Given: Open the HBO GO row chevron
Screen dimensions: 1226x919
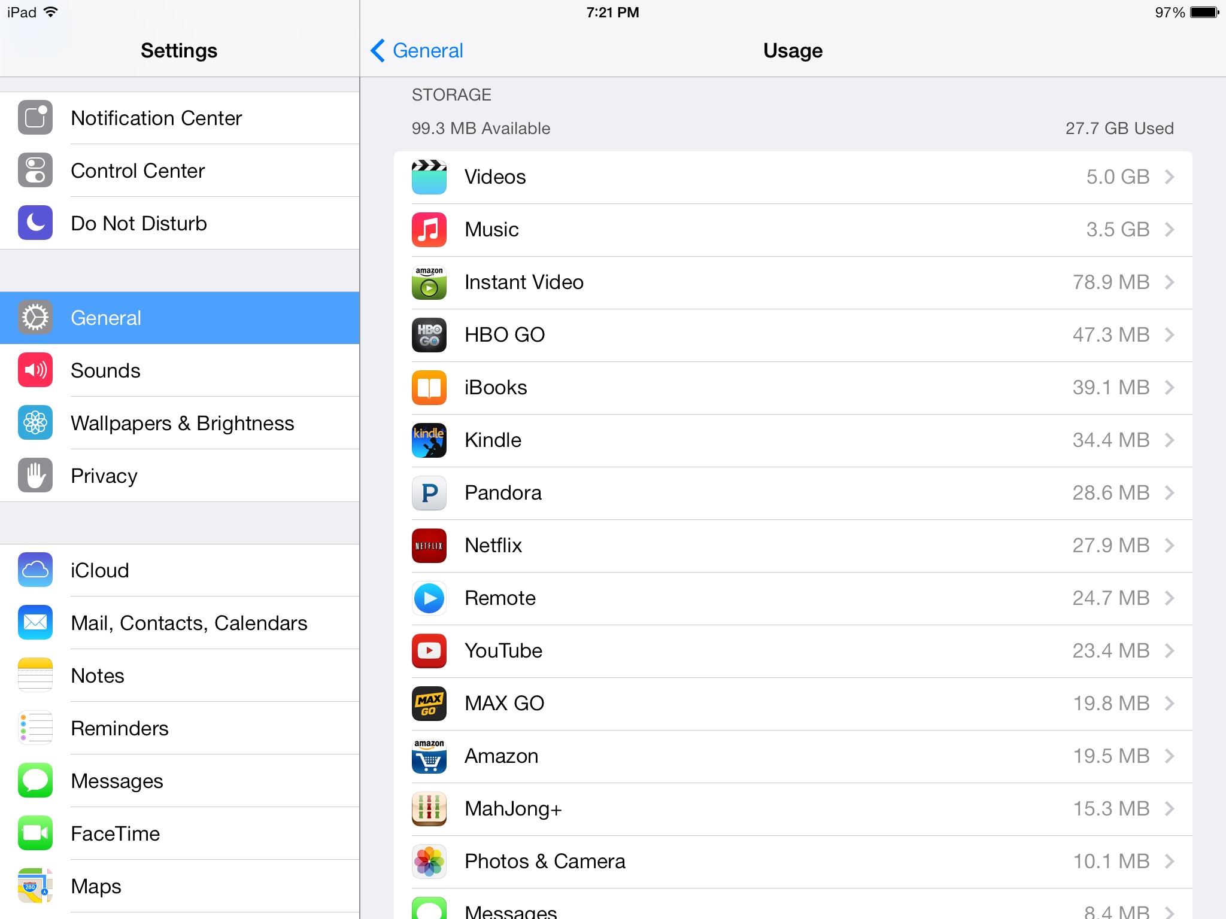Looking at the screenshot, I should (1170, 335).
